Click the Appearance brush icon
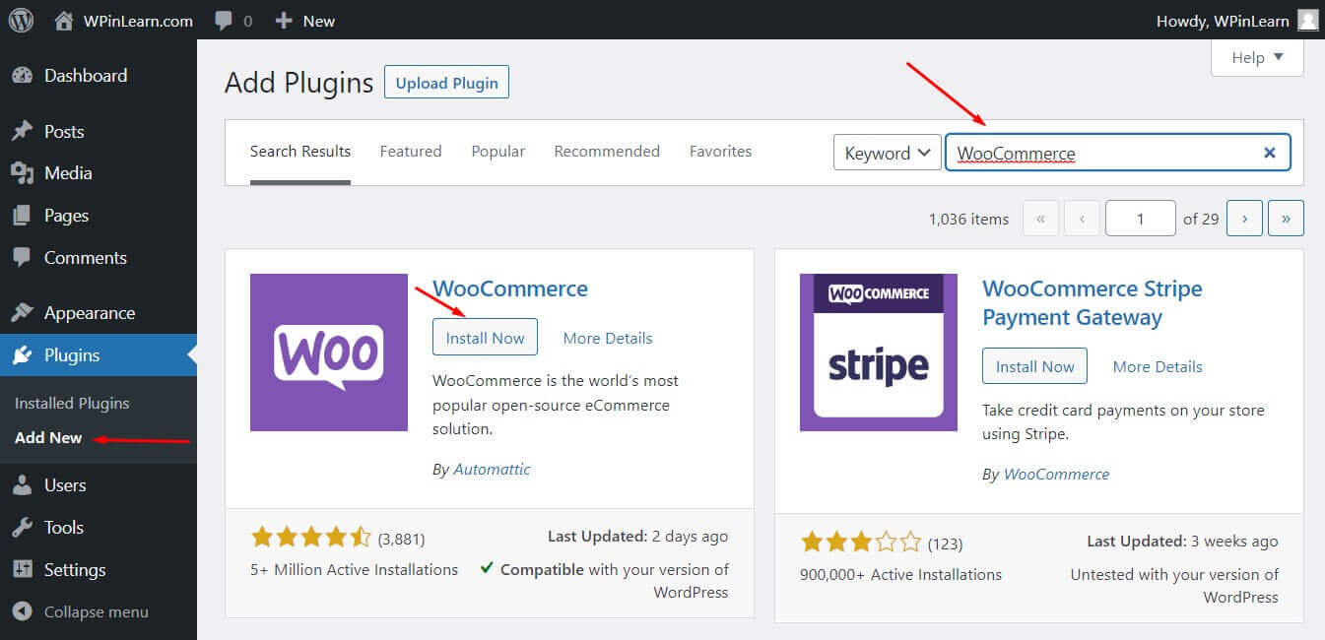The height and width of the screenshot is (640, 1325). tap(22, 313)
